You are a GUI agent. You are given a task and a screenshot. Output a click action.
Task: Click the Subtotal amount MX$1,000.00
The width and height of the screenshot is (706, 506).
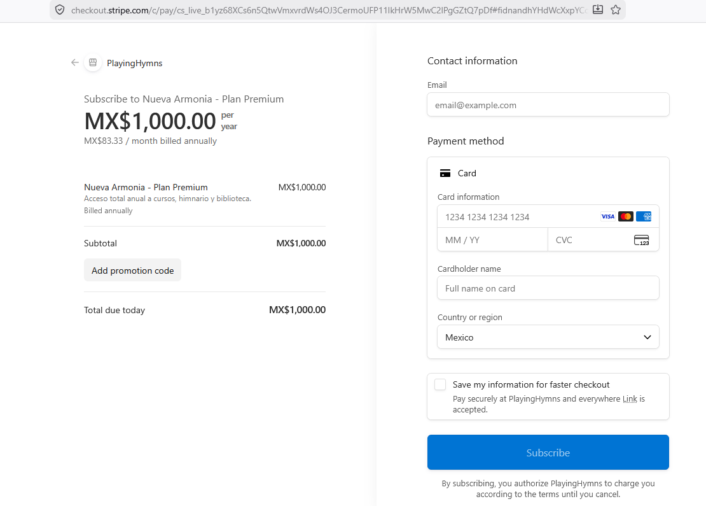tap(301, 243)
